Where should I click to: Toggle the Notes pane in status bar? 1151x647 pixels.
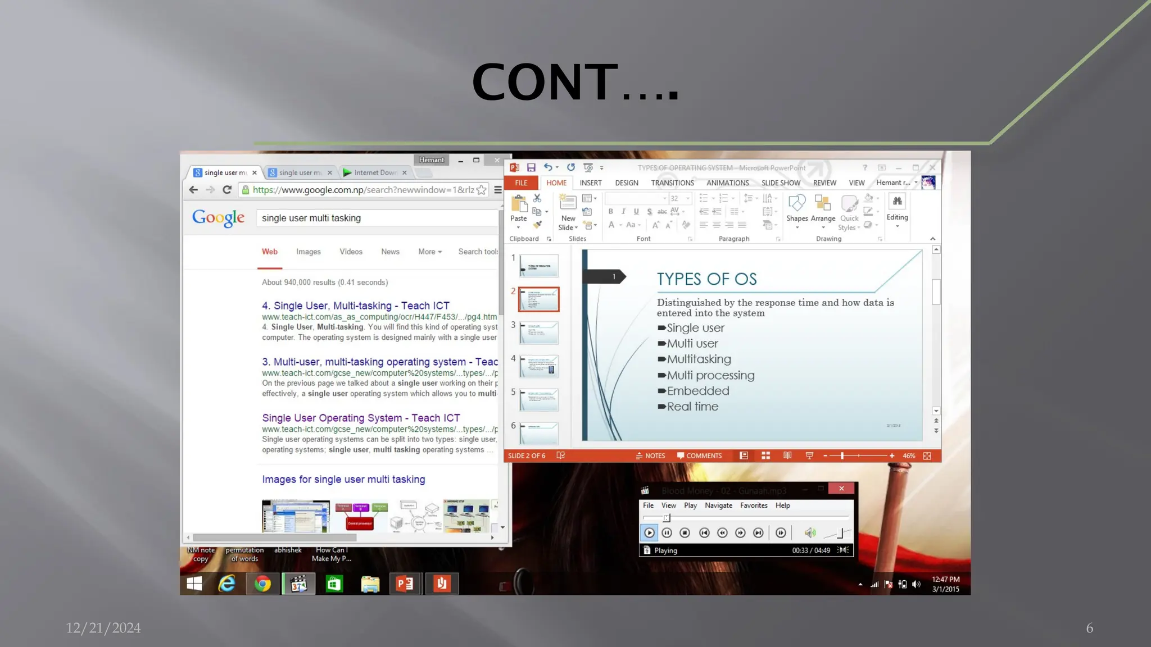(650, 455)
